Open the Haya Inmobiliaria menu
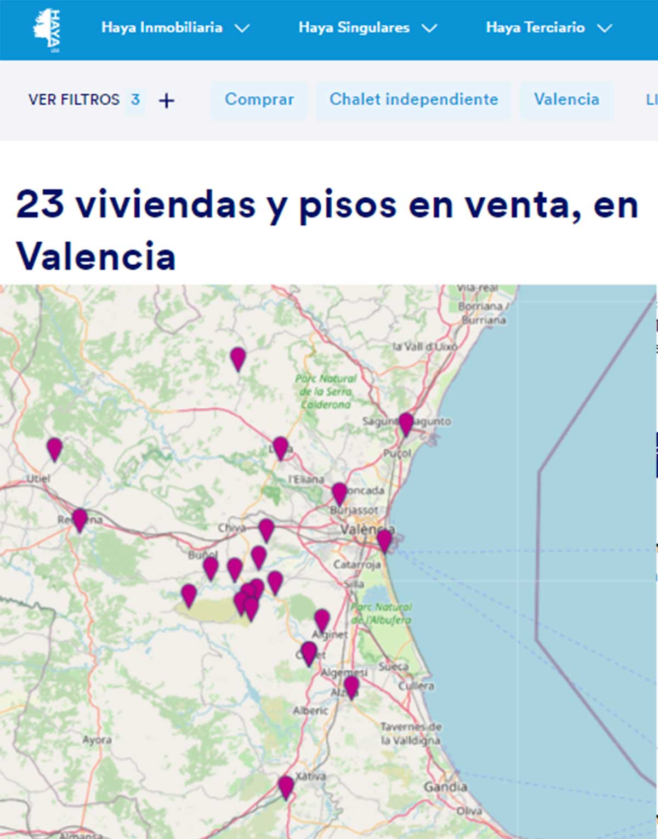658x839 pixels. (x=162, y=27)
